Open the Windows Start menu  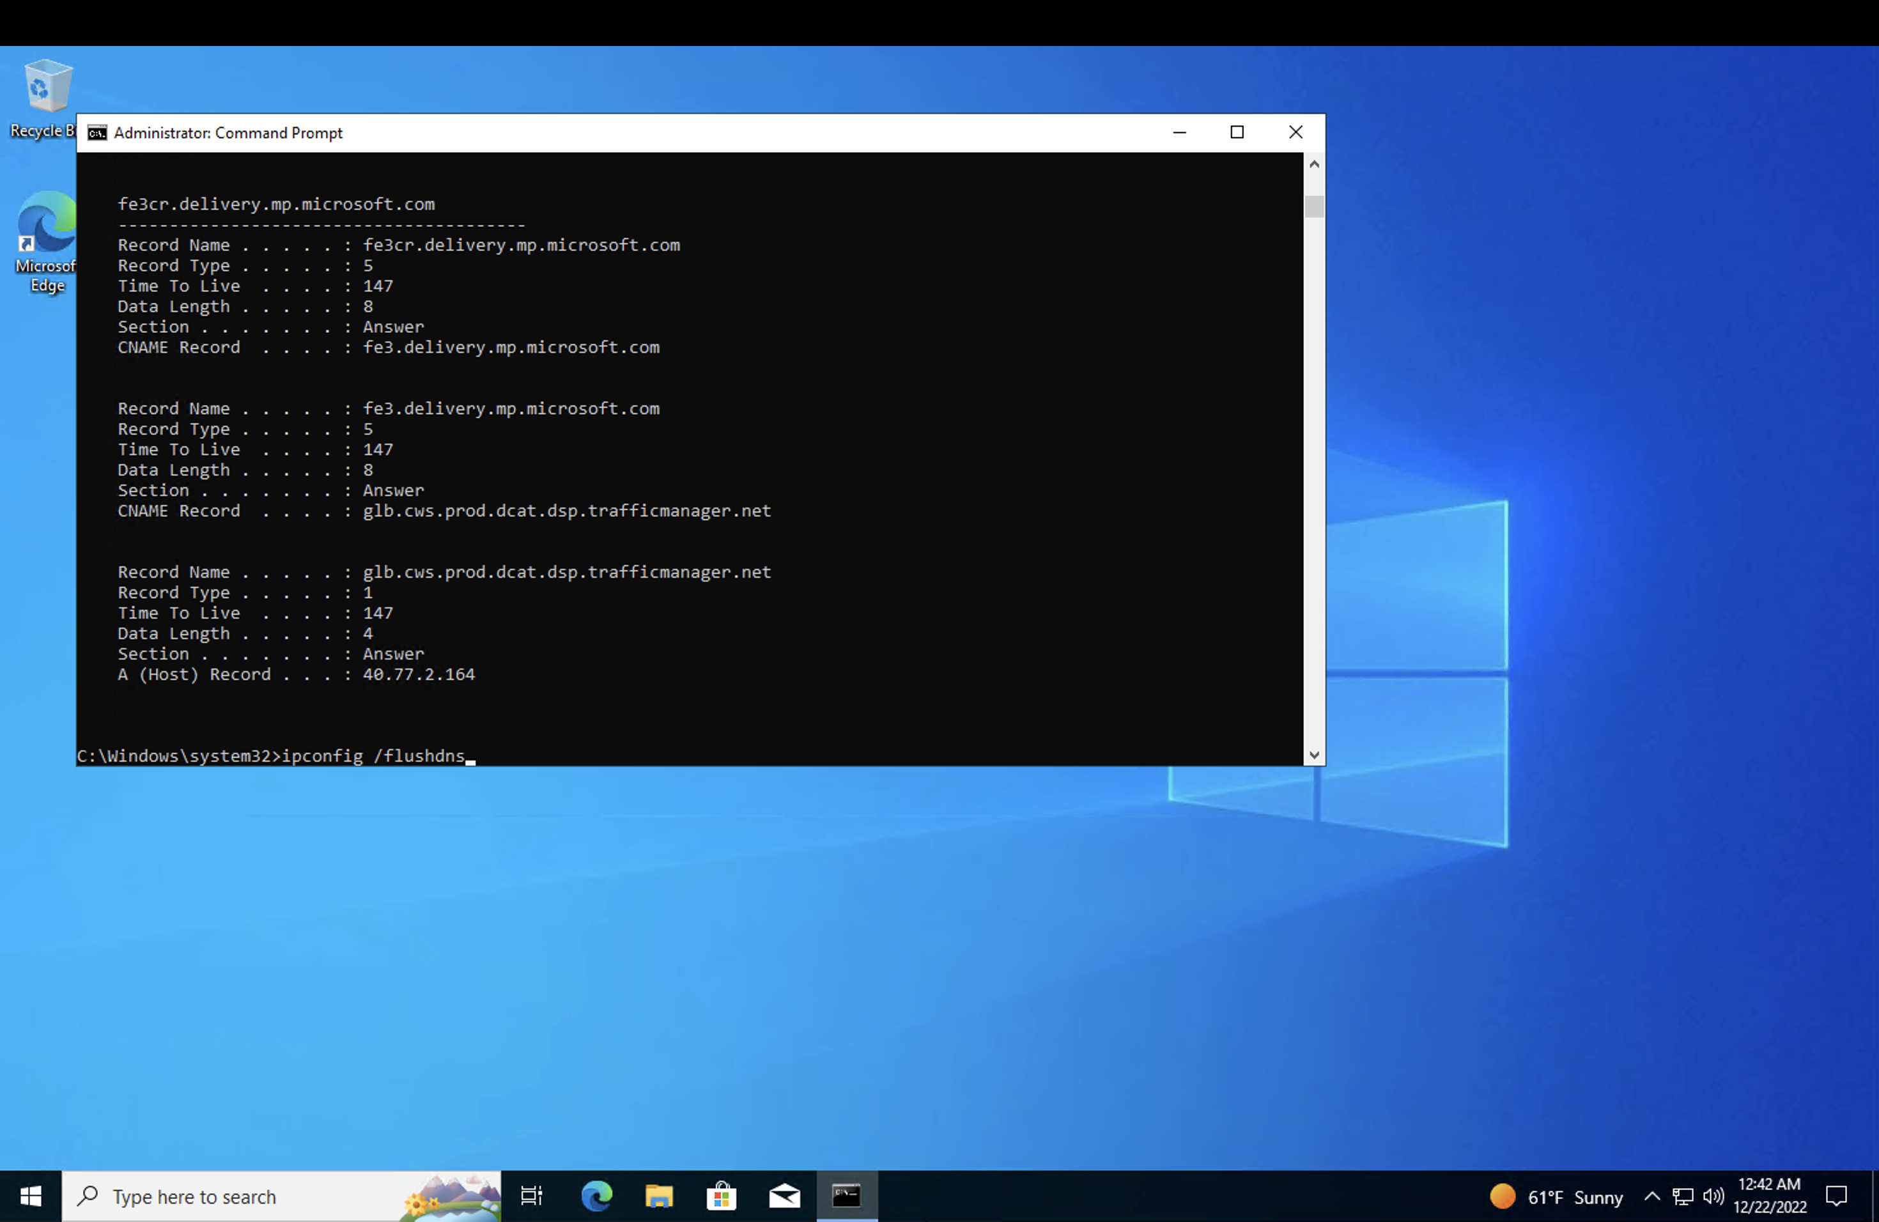tap(30, 1196)
